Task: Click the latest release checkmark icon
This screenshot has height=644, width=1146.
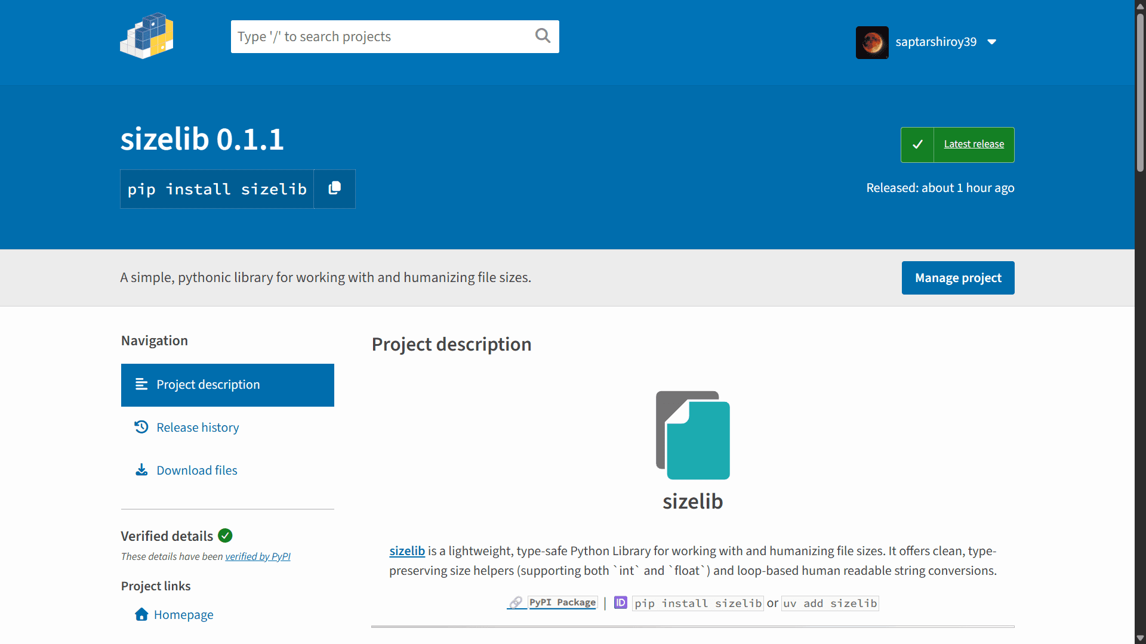Action: coord(917,144)
